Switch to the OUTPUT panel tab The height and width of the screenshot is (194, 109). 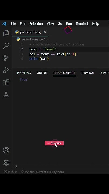click(x=42, y=73)
